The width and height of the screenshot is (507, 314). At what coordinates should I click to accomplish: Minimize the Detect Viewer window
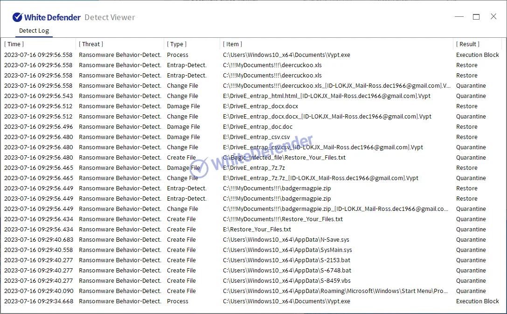(x=459, y=17)
